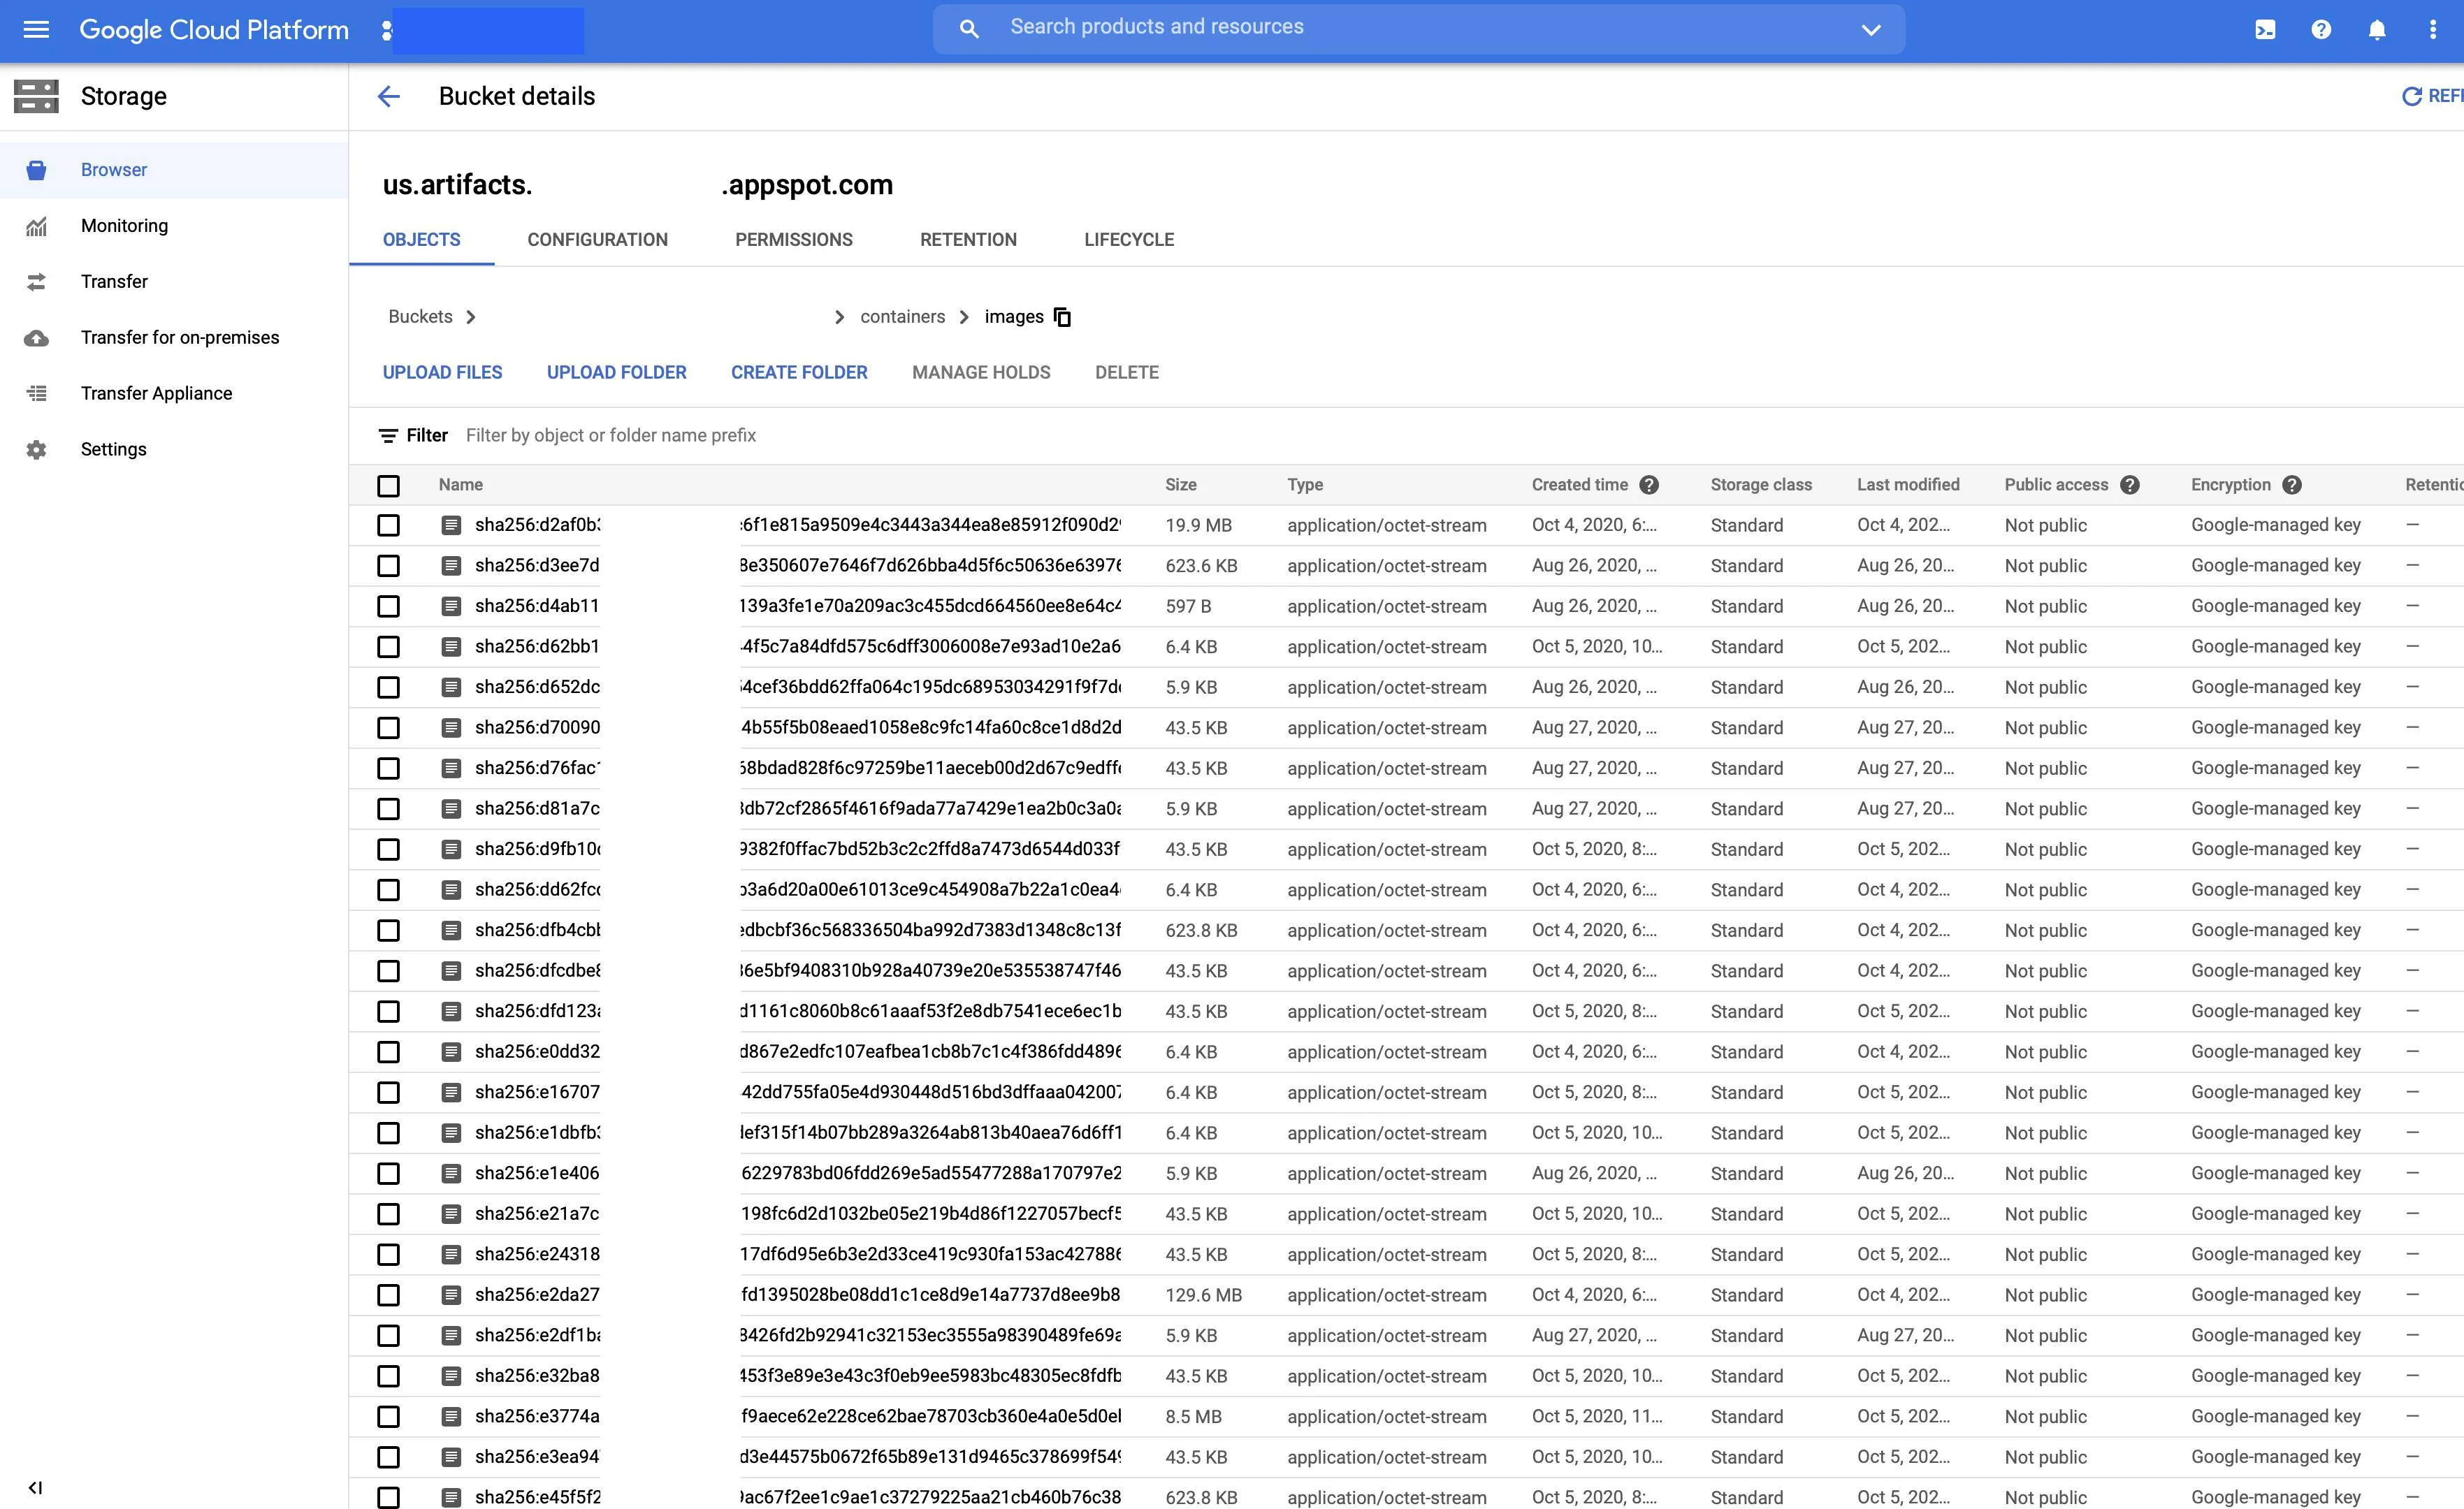Open the top-right more options menu
Viewport: 2464px width, 1509px height.
point(2433,30)
